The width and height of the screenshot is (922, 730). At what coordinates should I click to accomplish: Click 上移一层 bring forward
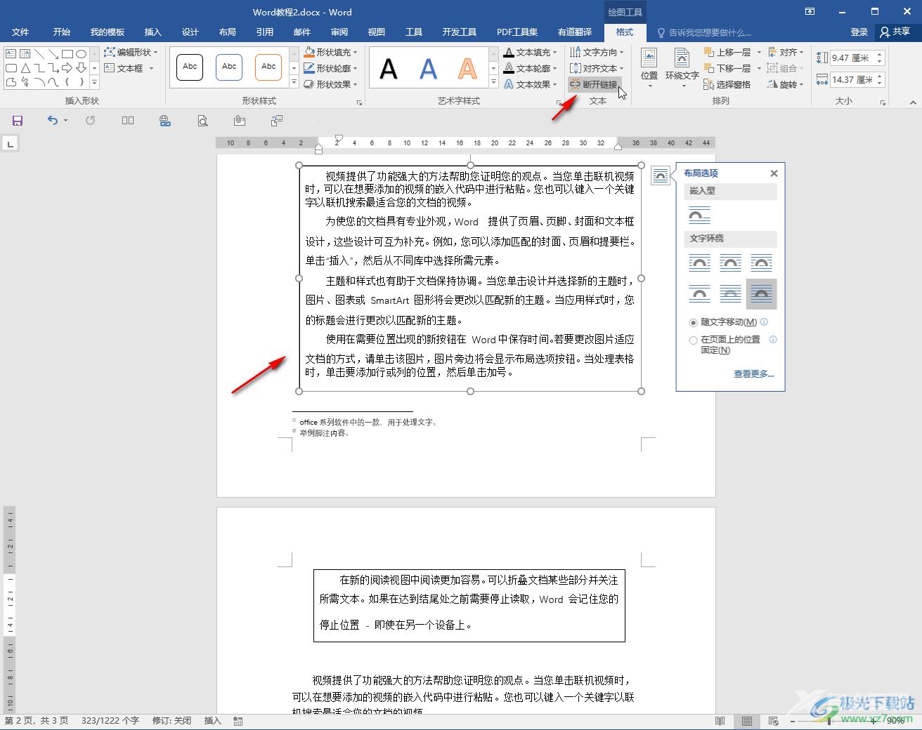[728, 52]
